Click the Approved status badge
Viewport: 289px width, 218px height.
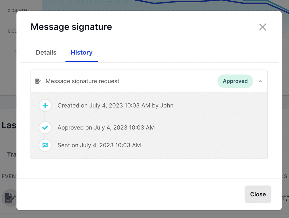point(235,81)
